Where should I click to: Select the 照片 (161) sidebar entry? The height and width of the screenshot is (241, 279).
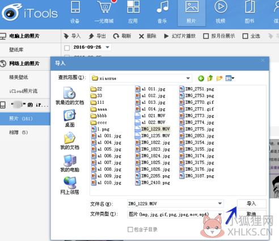pos(25,119)
